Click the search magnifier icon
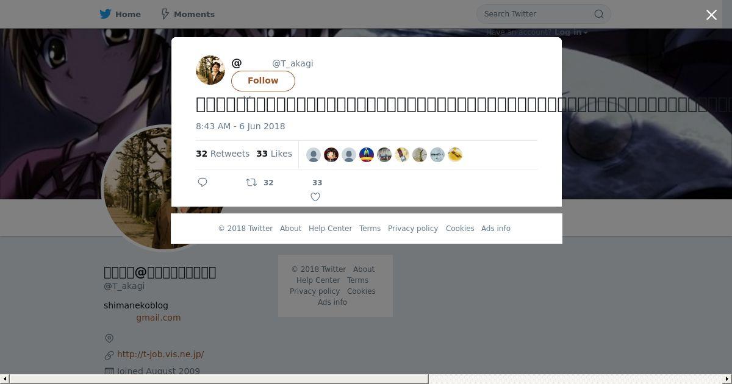 click(x=599, y=14)
